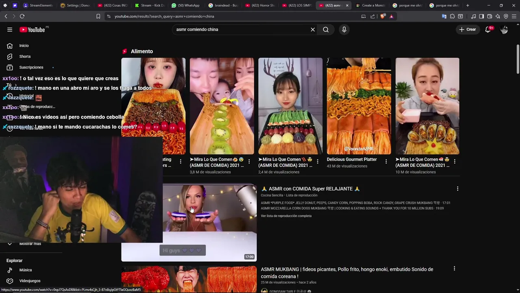Click the 43 M de visualizaciones text

(x=347, y=166)
